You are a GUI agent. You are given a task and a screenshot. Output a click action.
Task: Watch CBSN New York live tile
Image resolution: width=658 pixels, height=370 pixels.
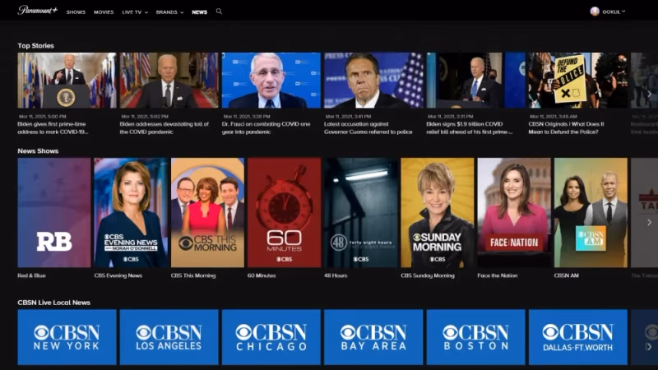pos(67,337)
